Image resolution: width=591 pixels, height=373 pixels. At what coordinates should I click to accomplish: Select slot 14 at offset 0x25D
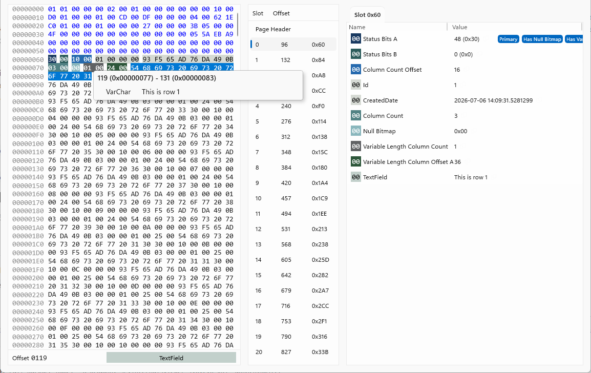pos(293,260)
